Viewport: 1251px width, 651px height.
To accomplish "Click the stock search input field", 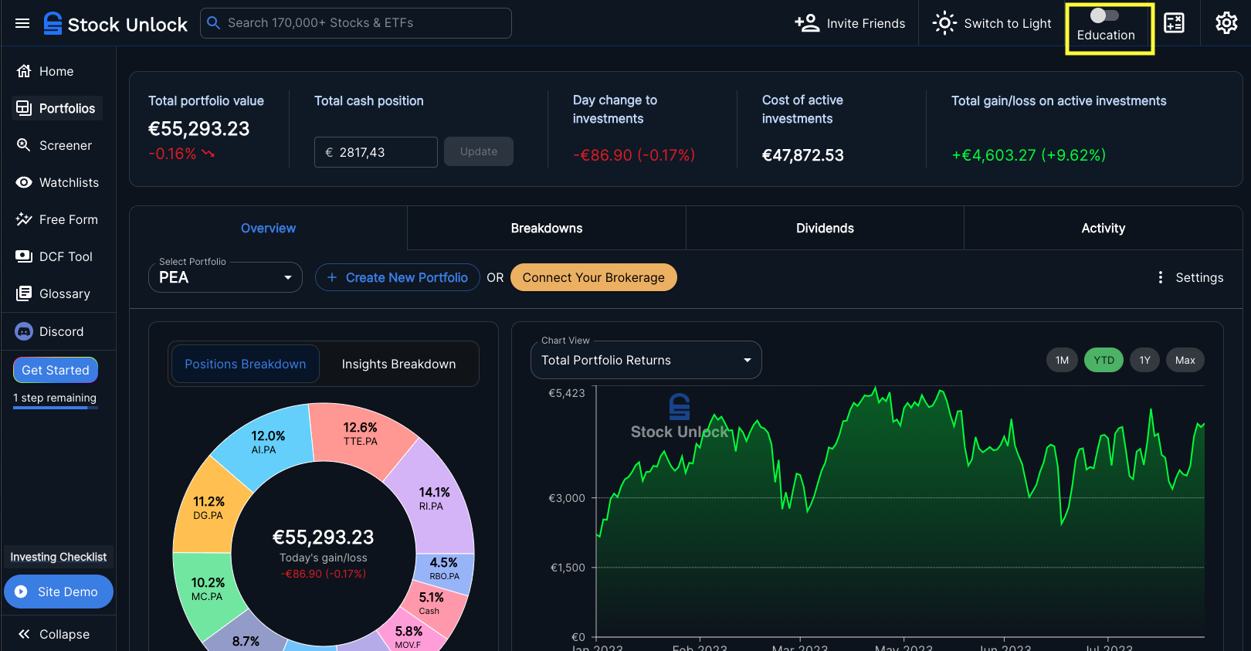I will 356,23.
